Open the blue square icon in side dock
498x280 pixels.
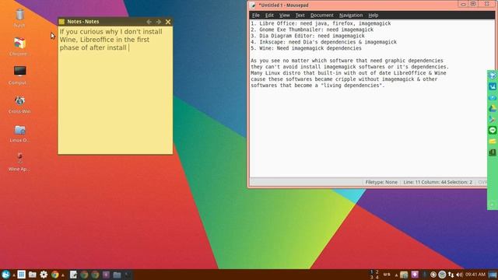(493, 86)
